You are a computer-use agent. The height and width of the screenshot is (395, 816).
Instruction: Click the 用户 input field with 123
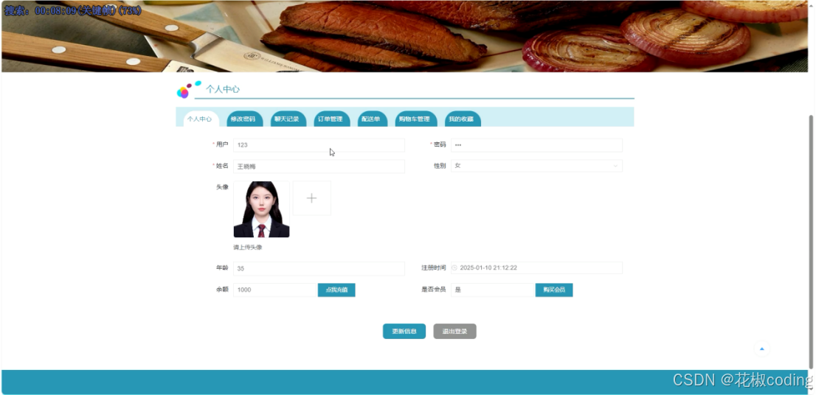point(319,145)
